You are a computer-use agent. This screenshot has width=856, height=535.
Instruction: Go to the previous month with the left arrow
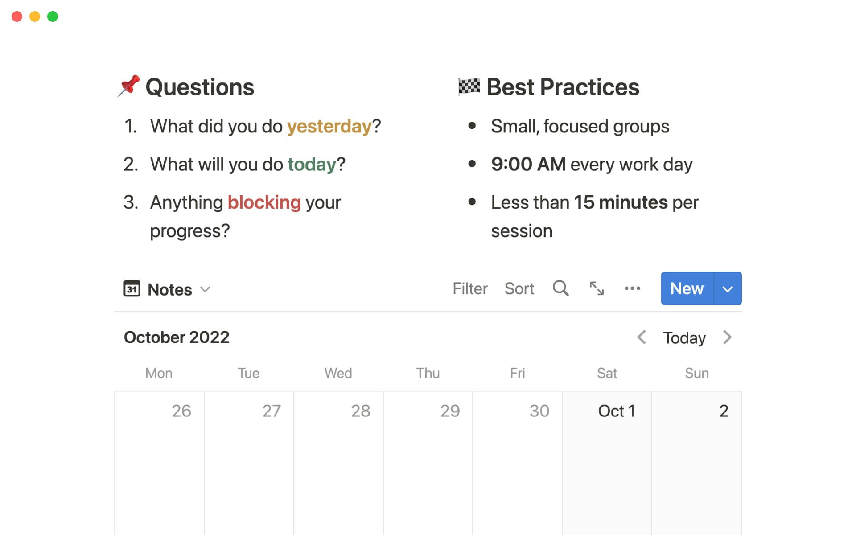642,338
